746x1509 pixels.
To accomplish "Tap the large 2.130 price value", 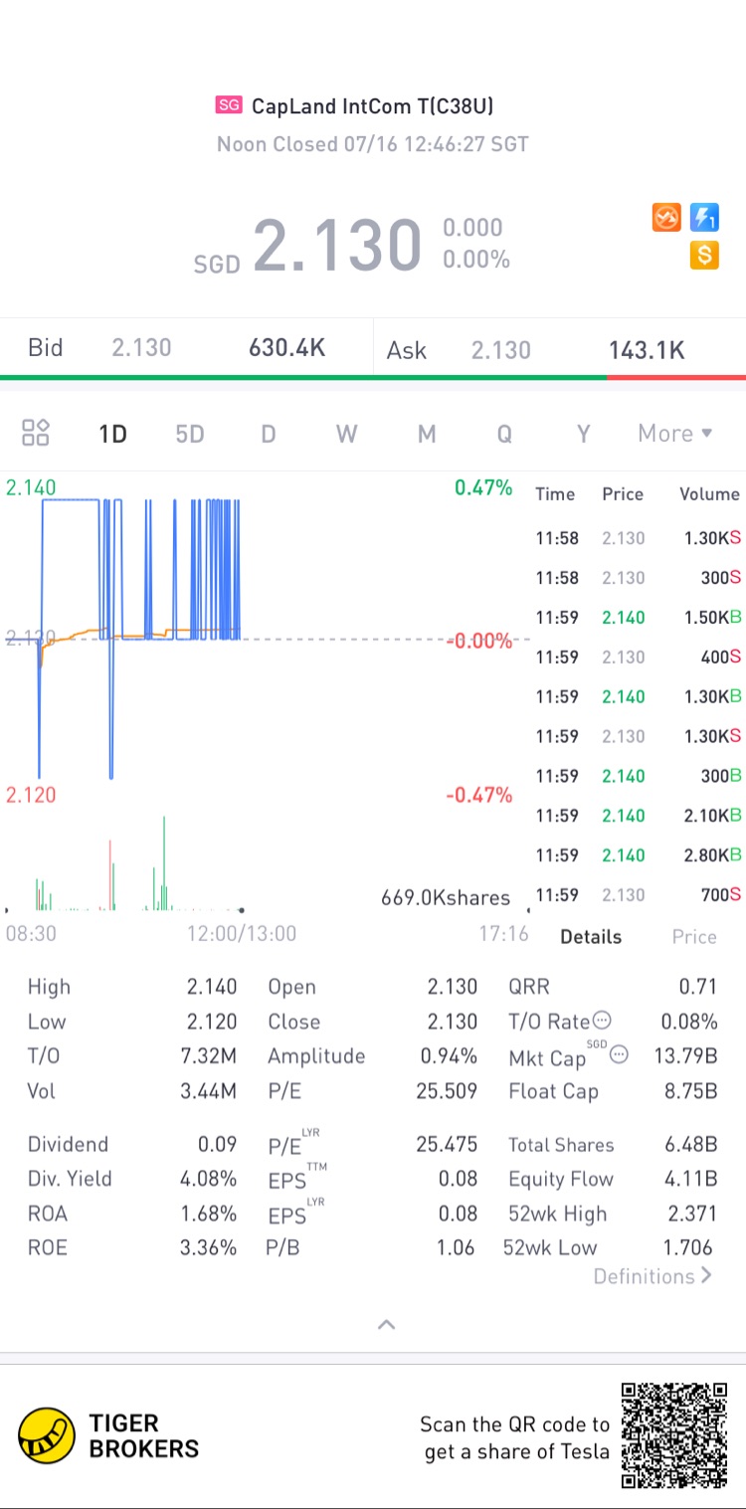I will 337,245.
